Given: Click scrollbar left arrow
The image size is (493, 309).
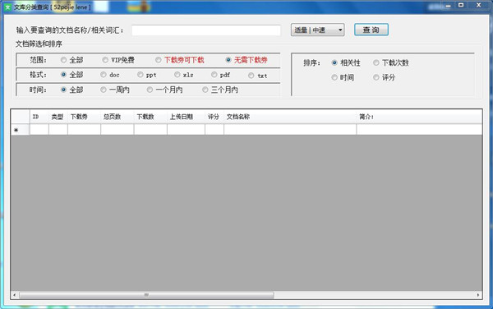Looking at the screenshot, I should 15,295.
